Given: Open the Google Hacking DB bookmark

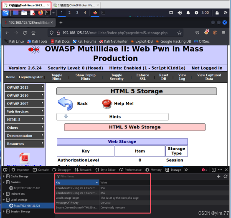Looking at the screenshot, I should [173, 41].
